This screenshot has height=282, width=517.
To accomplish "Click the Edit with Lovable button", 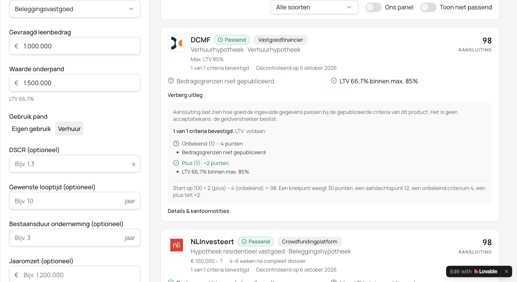I will click(474, 272).
